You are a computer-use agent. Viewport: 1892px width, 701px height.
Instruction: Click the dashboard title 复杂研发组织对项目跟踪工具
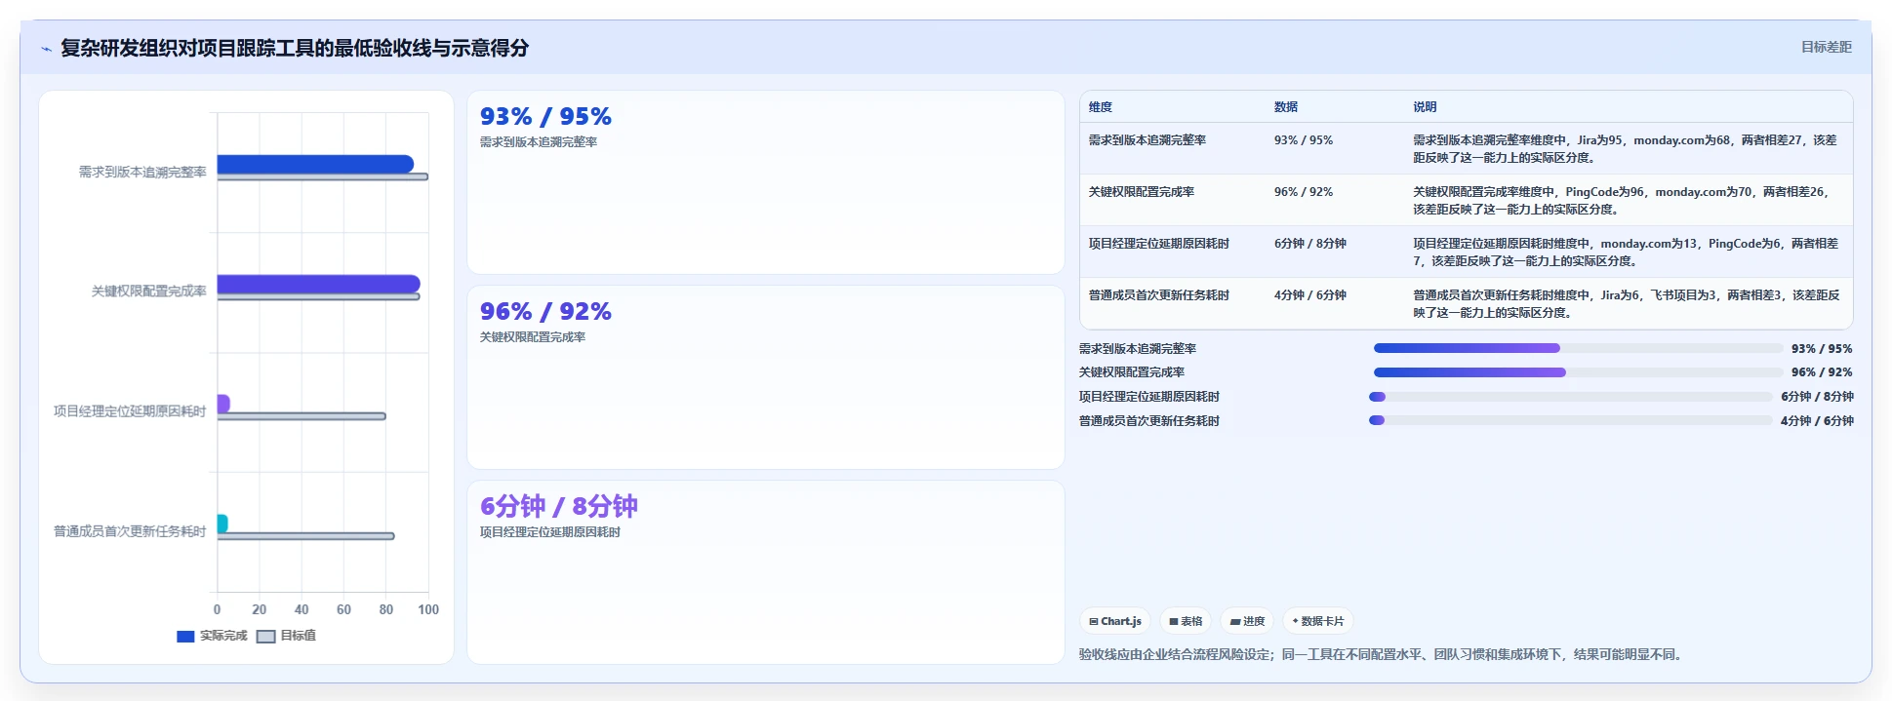(295, 48)
